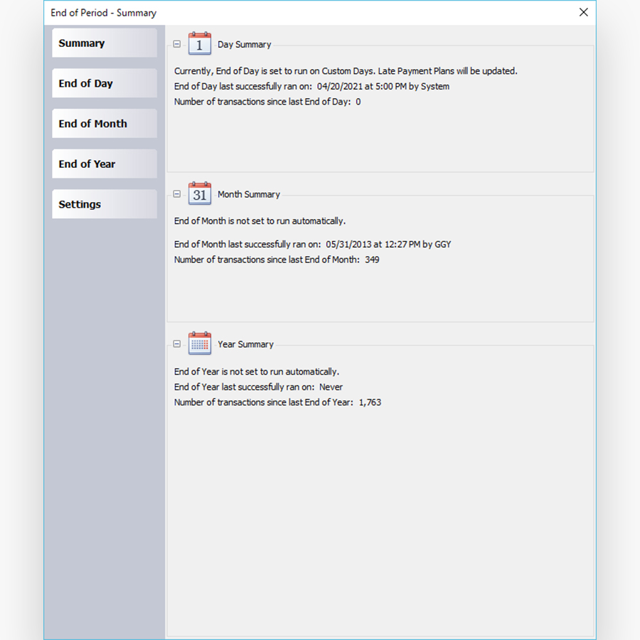Click the Year Summary header label

[245, 343]
